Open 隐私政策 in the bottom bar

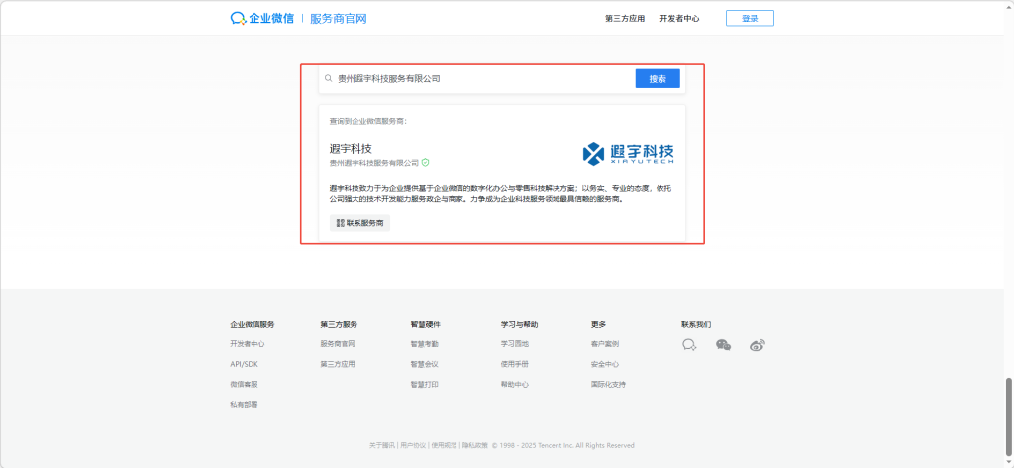pos(474,445)
